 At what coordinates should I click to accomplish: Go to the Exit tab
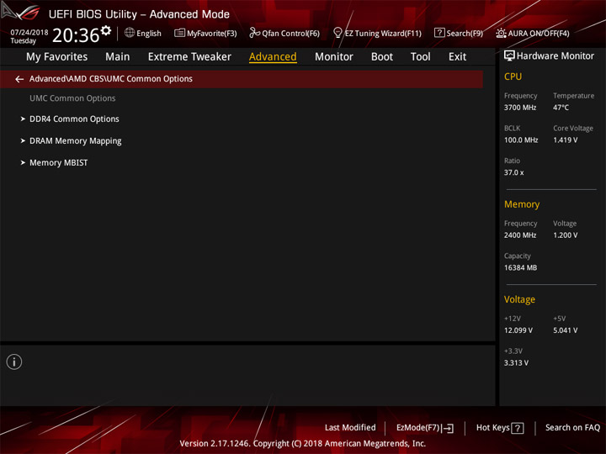click(457, 57)
